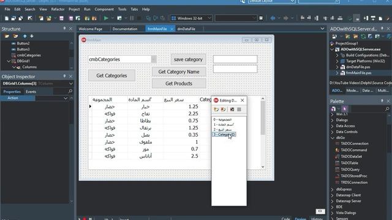This screenshot has width=392, height=220.
Task: Expand Build Configurations node in project tree
Action: [337, 55]
